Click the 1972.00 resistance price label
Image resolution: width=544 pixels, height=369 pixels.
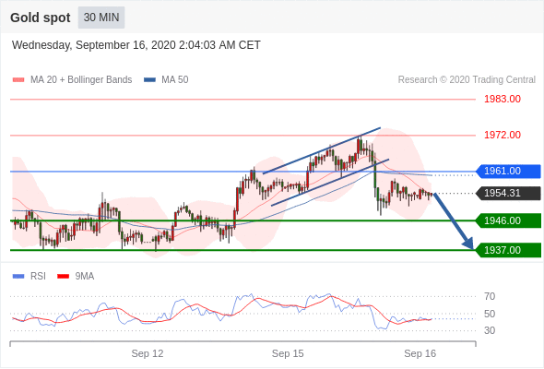(503, 135)
